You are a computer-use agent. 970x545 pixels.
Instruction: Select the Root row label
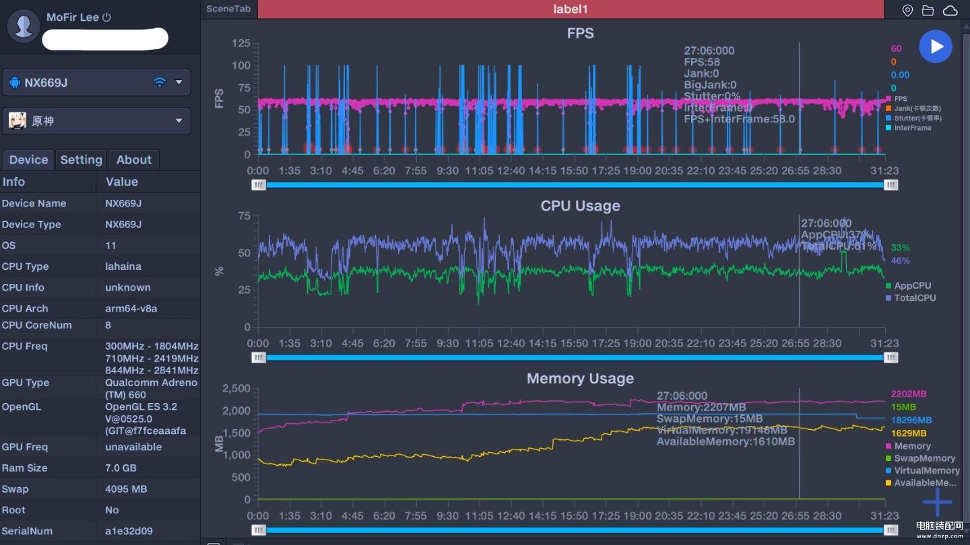[13, 510]
